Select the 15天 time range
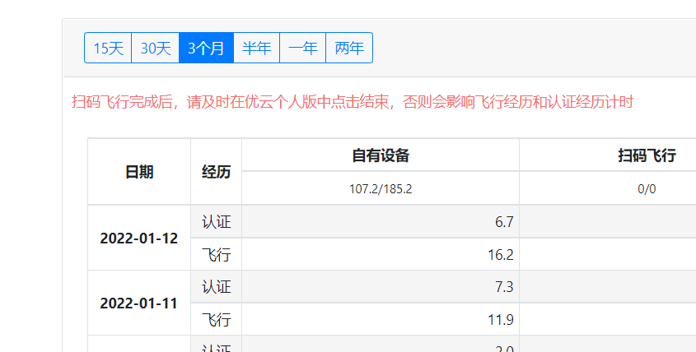 coord(108,48)
